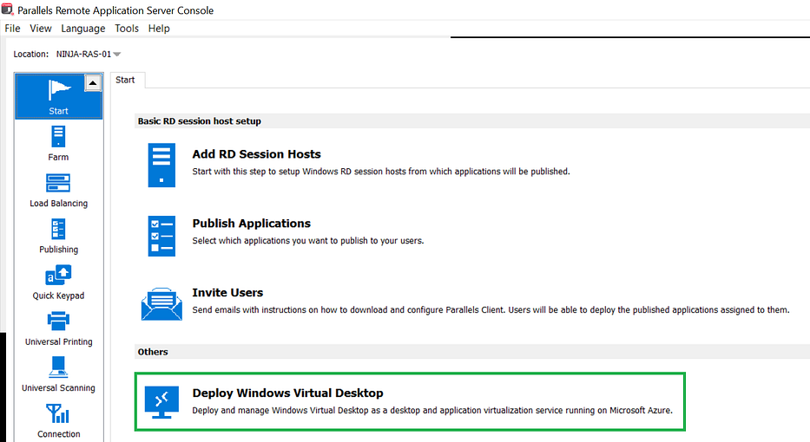Click the 'Basic RD session host setup' header
This screenshot has height=442, width=810.
199,121
